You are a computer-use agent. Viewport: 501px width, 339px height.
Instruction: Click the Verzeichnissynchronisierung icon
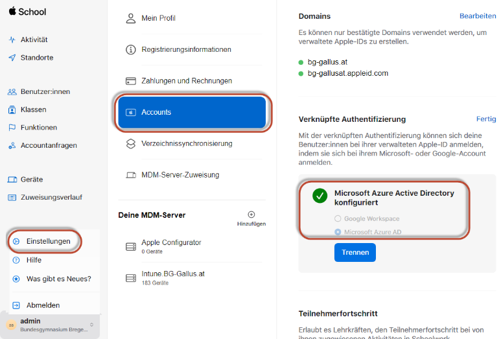pos(131,143)
